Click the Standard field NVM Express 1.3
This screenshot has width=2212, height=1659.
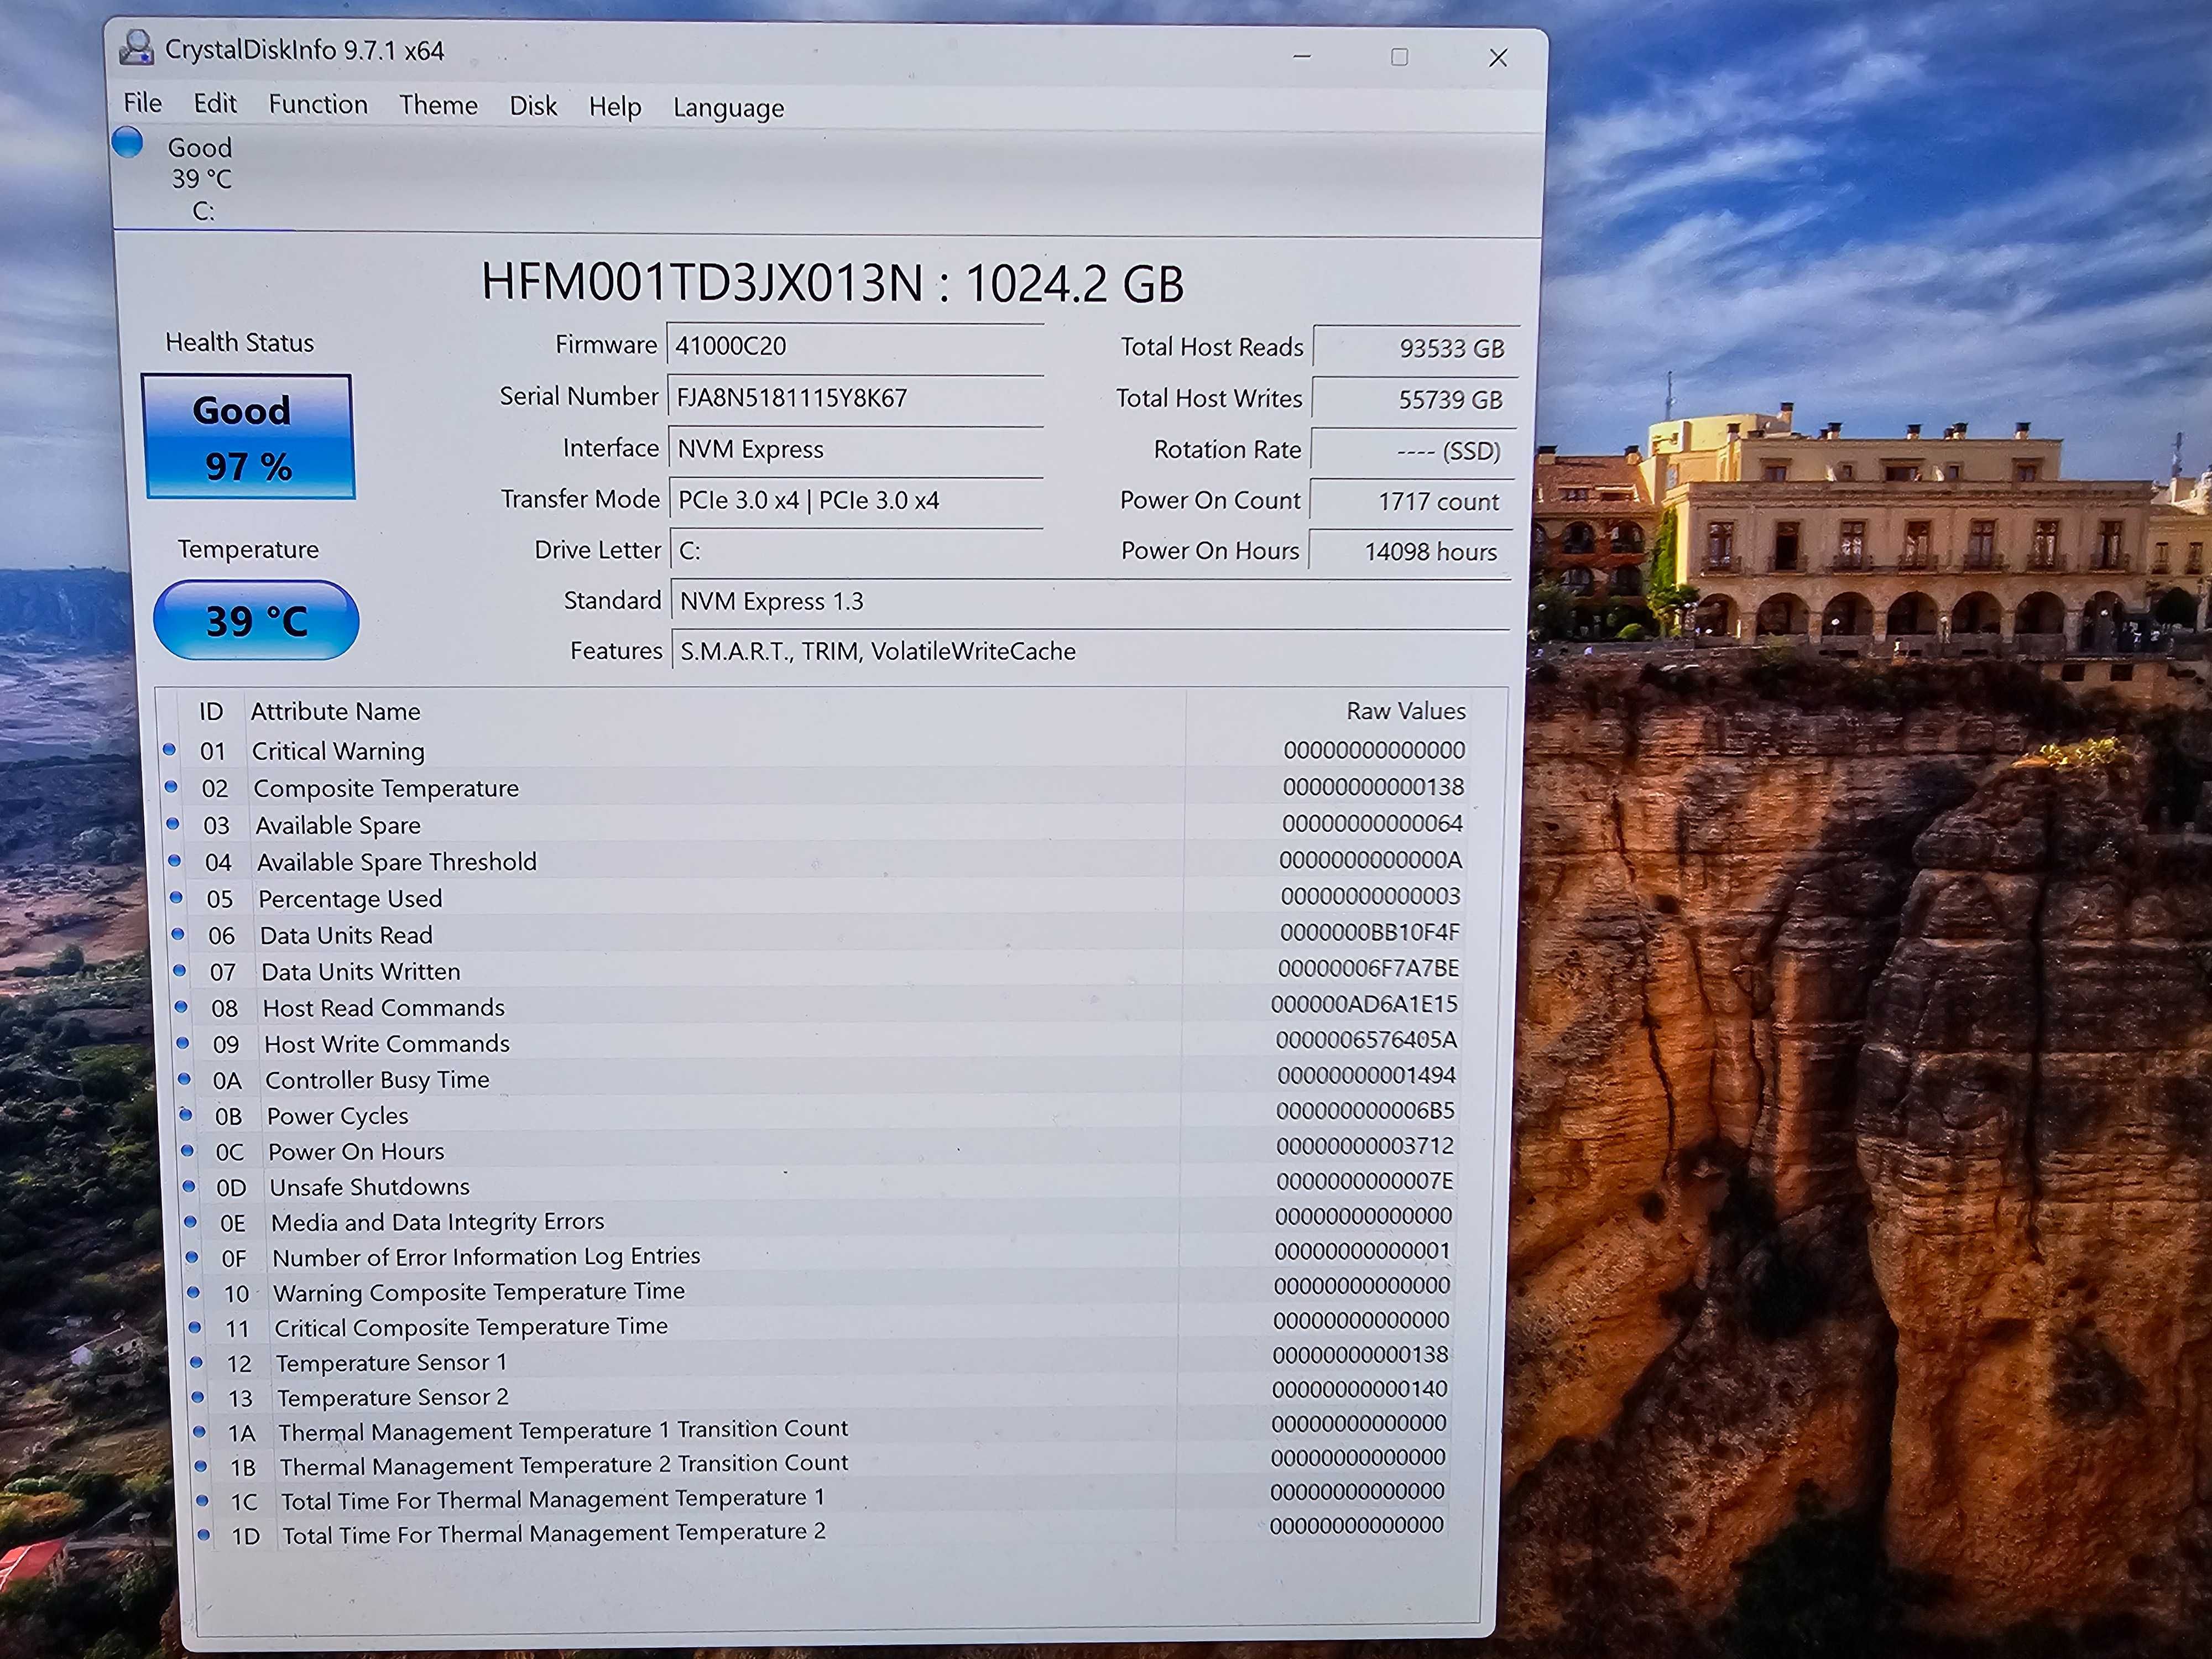coord(1091,601)
